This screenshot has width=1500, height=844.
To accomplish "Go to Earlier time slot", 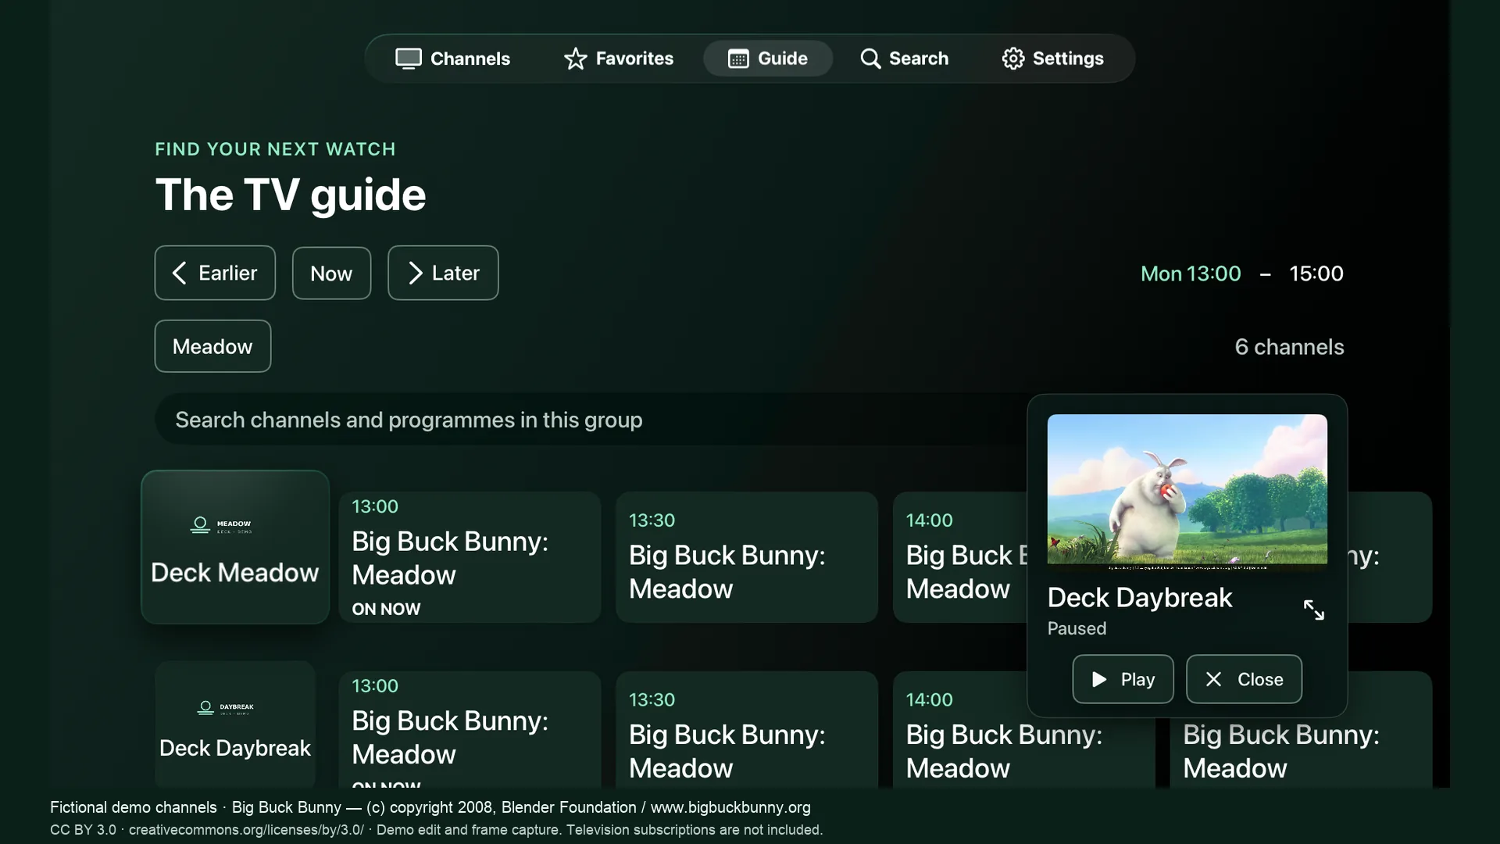I will pos(215,273).
